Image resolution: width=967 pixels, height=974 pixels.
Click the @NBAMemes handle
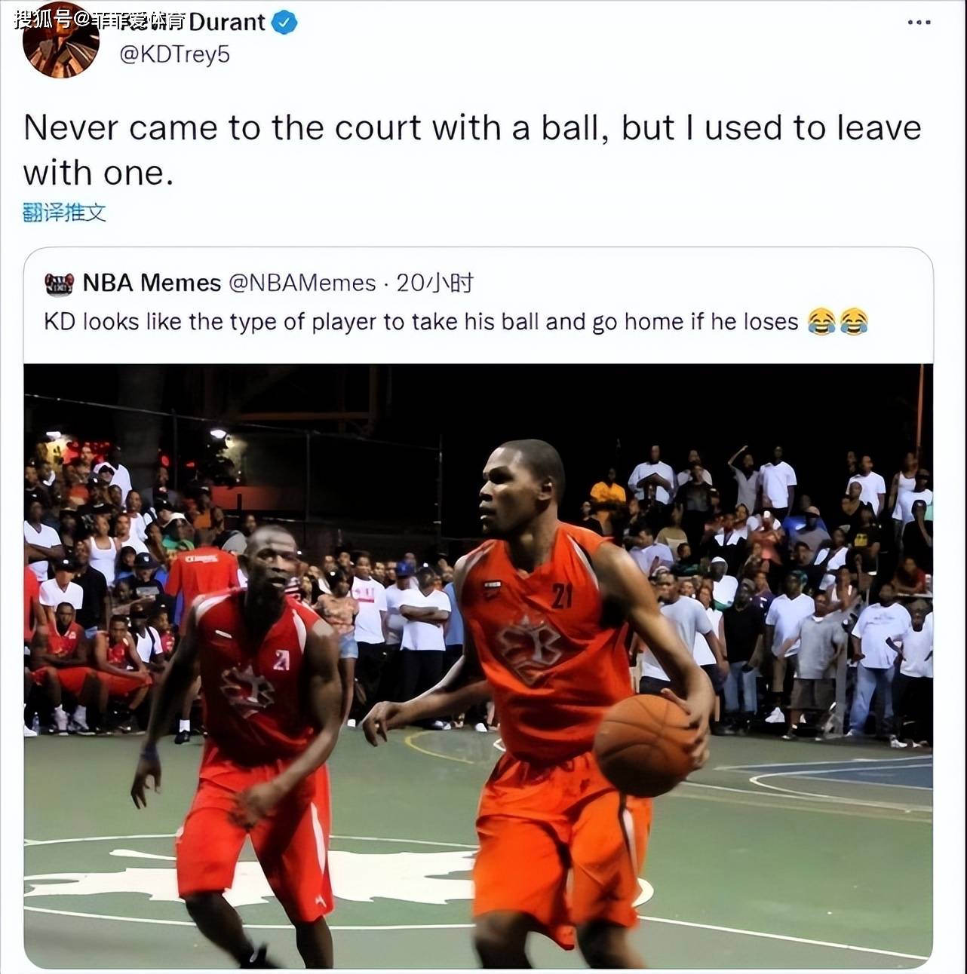302,283
